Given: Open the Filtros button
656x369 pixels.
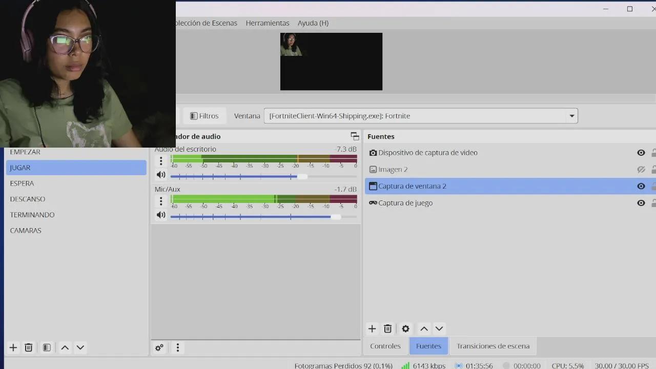Looking at the screenshot, I should point(204,116).
